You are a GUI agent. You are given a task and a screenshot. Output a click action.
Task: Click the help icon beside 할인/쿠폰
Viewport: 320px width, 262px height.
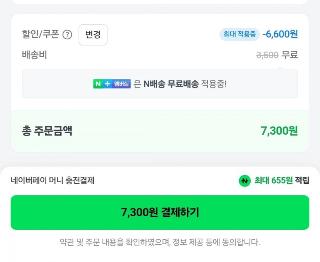coord(67,35)
